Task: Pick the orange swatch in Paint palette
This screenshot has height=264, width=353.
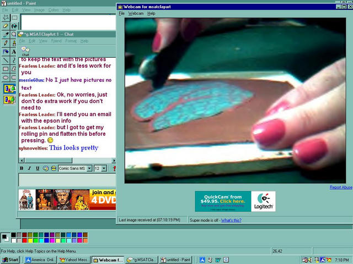Action: pyautogui.click(x=85, y=240)
